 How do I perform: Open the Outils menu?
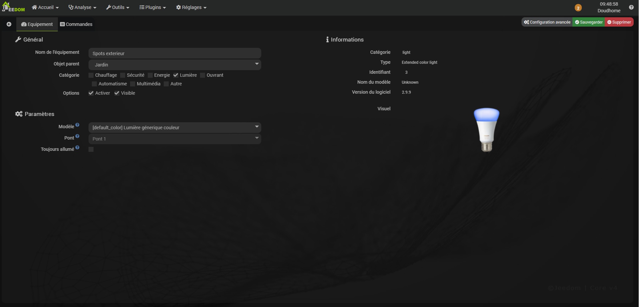(118, 7)
